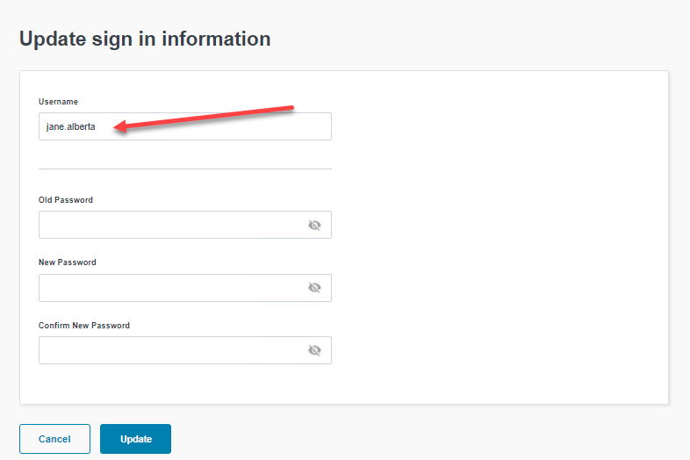Click gray page background right of Update
The width and height of the screenshot is (690, 460).
pyautogui.click(x=421, y=439)
